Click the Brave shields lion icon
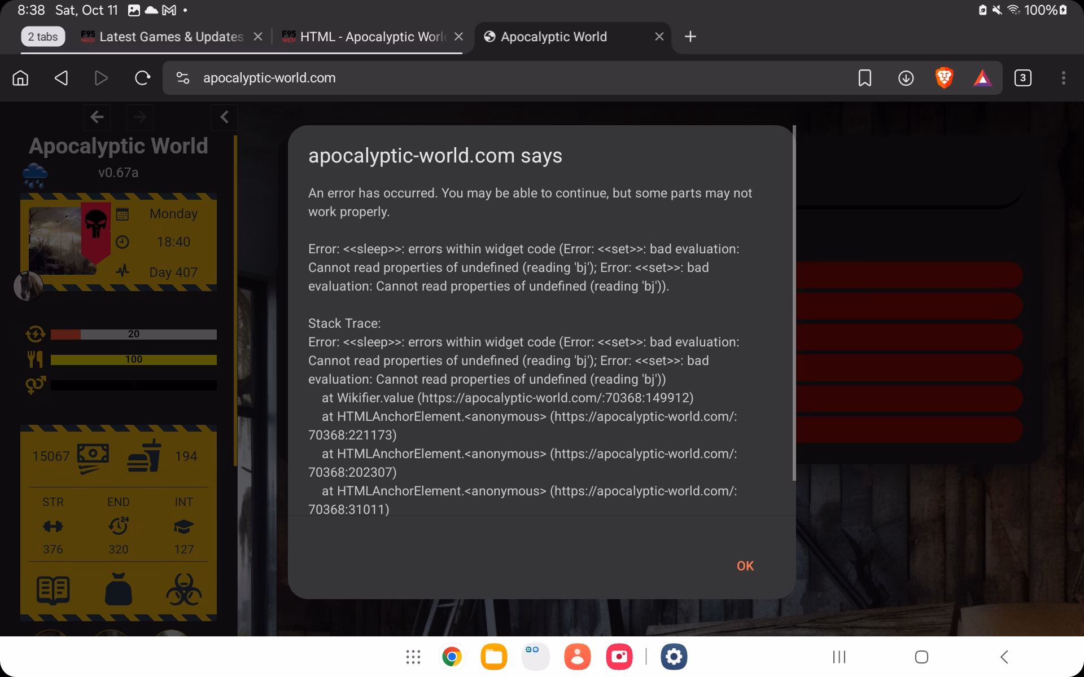 point(944,78)
